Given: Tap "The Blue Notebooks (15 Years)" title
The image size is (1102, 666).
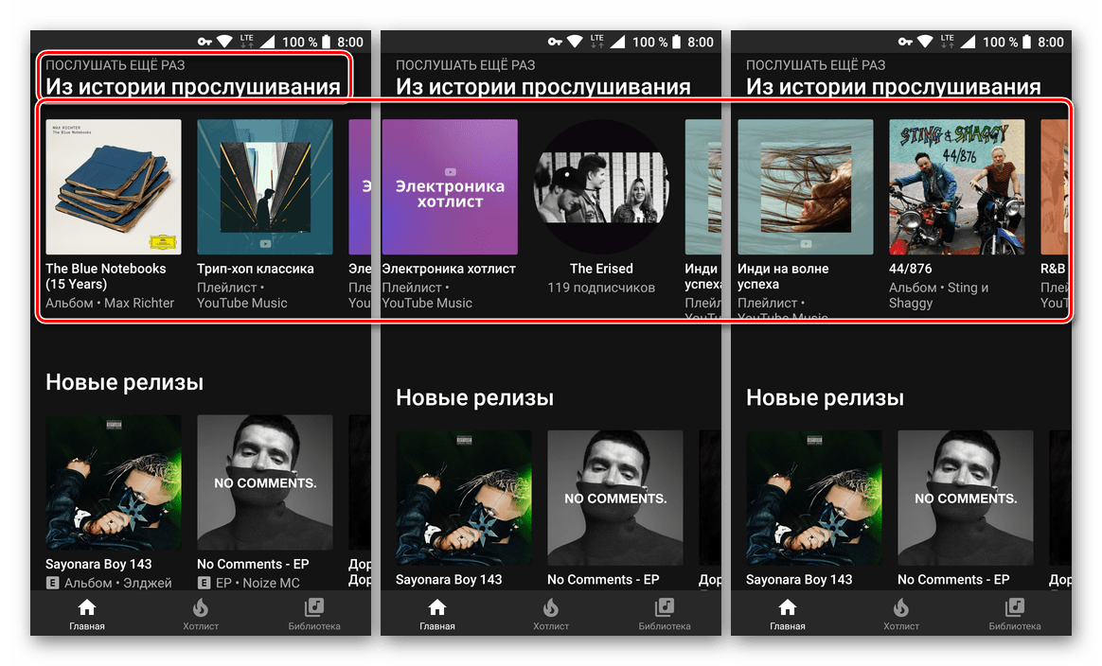Looking at the screenshot, I should pyautogui.click(x=106, y=276).
